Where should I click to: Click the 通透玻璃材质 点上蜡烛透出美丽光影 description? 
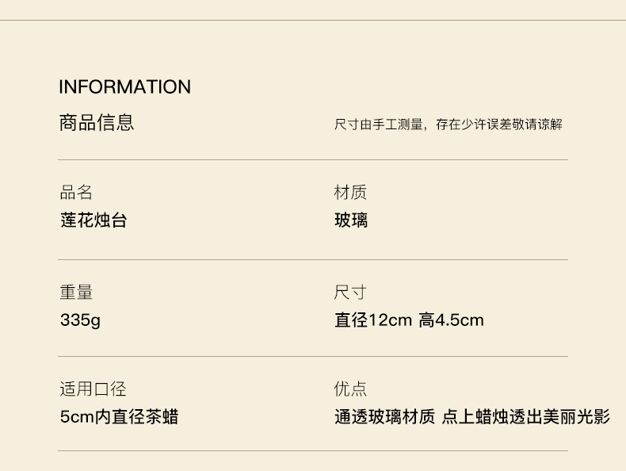(471, 416)
